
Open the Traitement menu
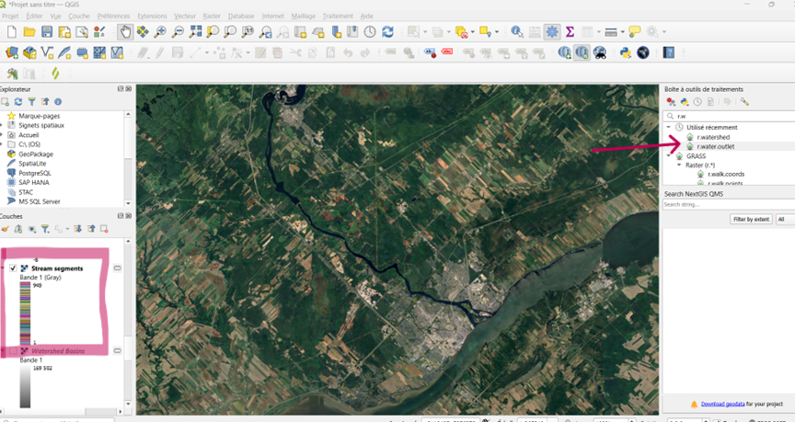pos(338,17)
